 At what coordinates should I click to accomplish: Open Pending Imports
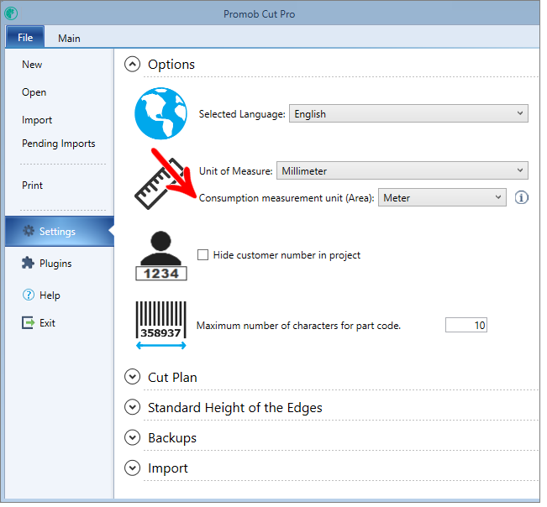click(59, 144)
